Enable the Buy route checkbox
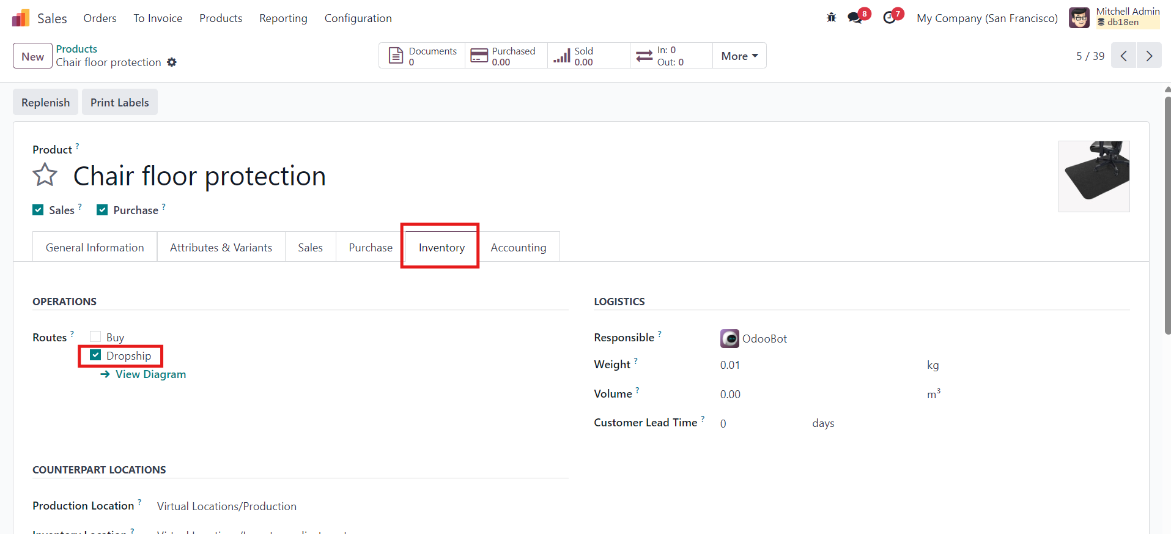Image resolution: width=1171 pixels, height=534 pixels. [95, 336]
